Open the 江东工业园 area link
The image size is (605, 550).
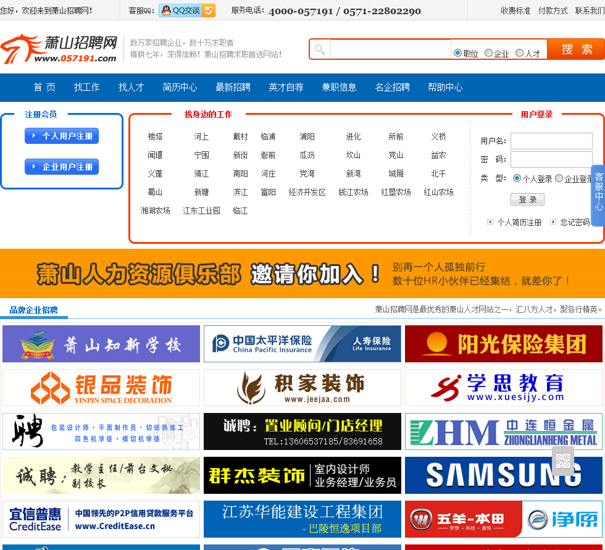(201, 210)
